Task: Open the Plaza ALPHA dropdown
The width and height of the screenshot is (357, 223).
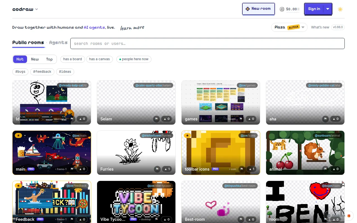Action: click(x=289, y=27)
